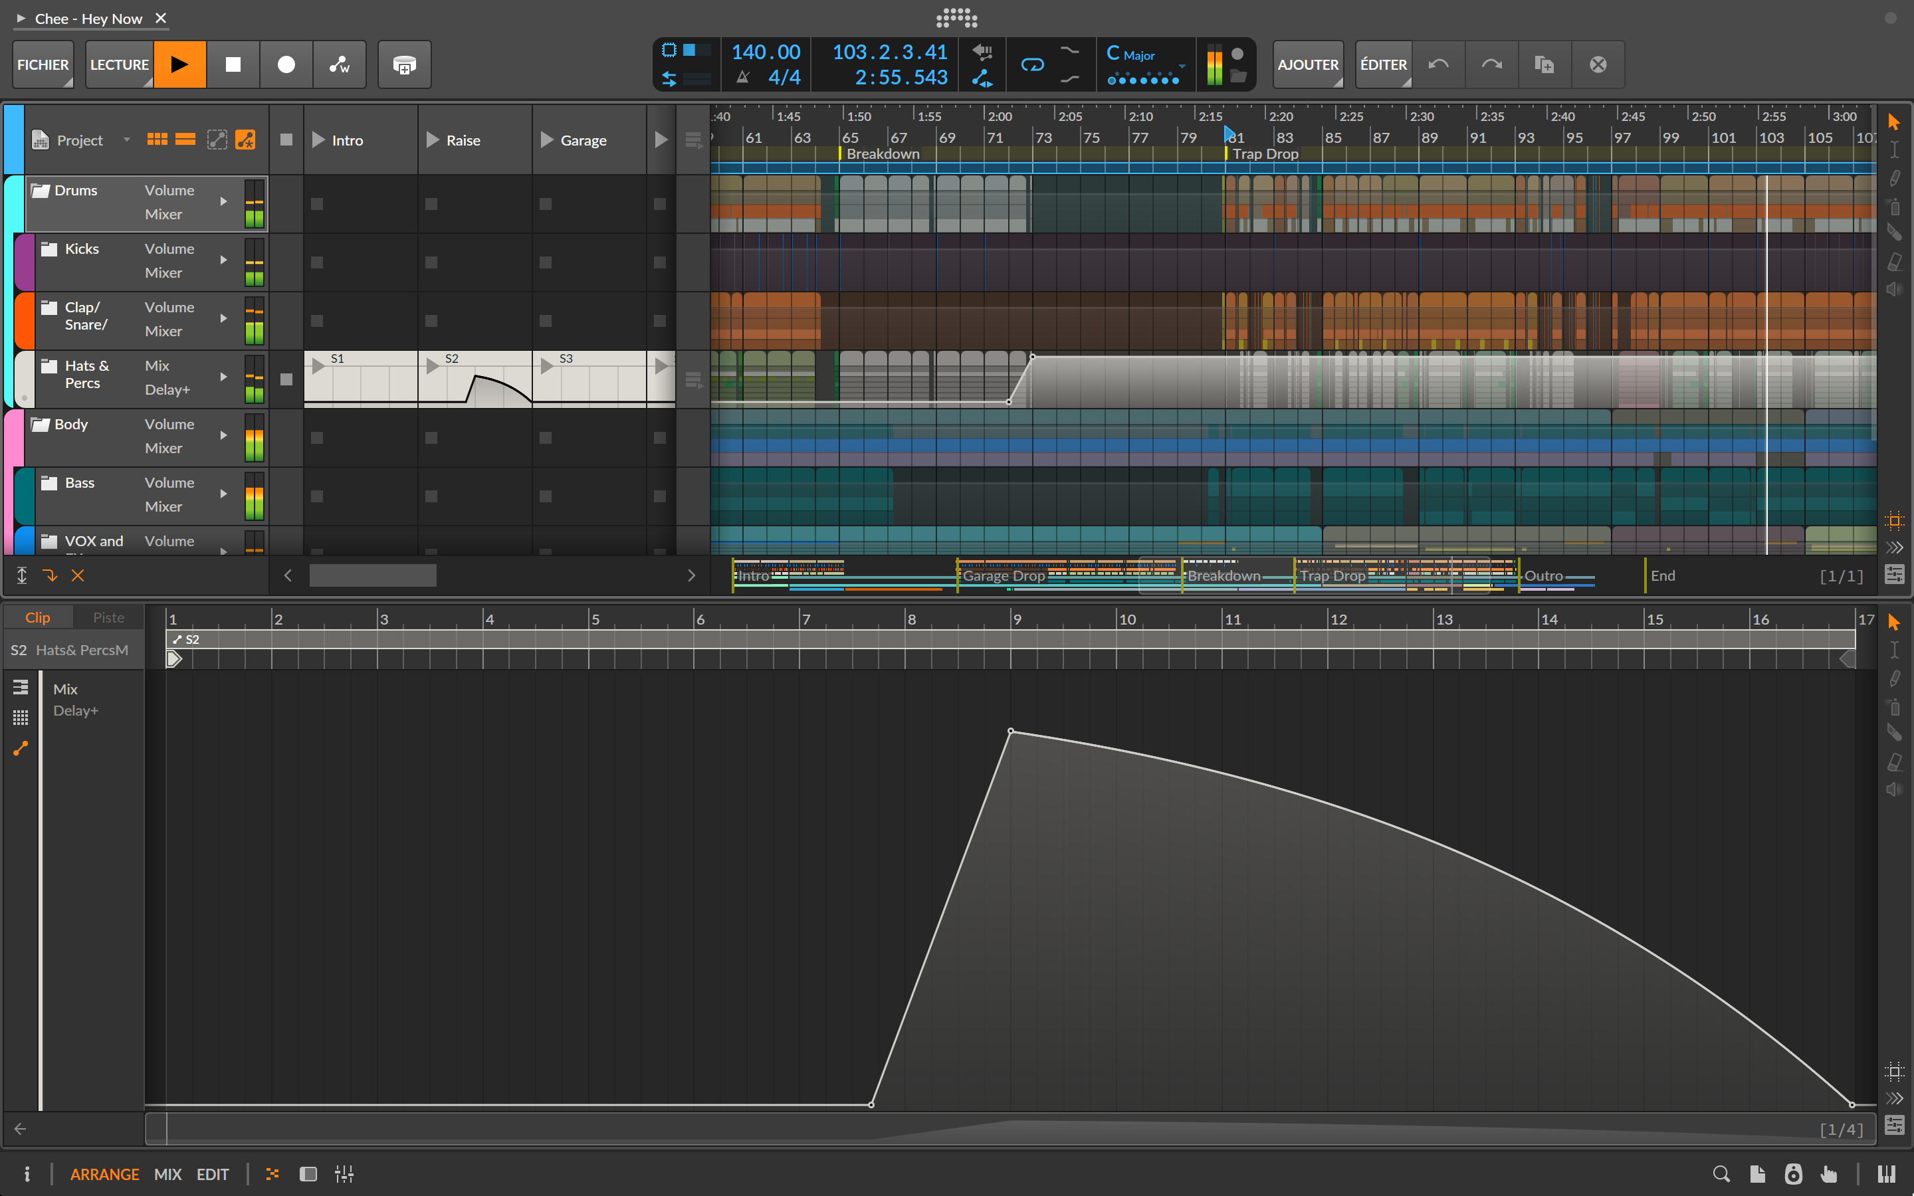Open the Project selector dropdown
Viewport: 1914px width, 1196px height.
(x=128, y=140)
